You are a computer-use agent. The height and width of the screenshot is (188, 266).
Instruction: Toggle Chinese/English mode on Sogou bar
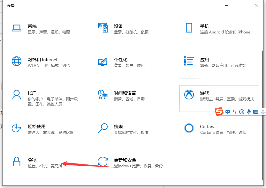[227, 112]
